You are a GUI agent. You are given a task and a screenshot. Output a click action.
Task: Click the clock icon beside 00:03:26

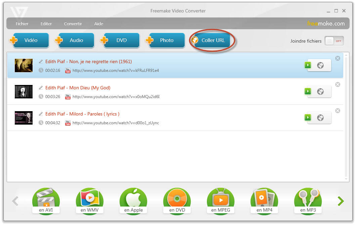coord(41,96)
